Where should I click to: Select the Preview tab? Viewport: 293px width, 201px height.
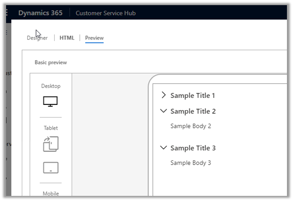94,38
